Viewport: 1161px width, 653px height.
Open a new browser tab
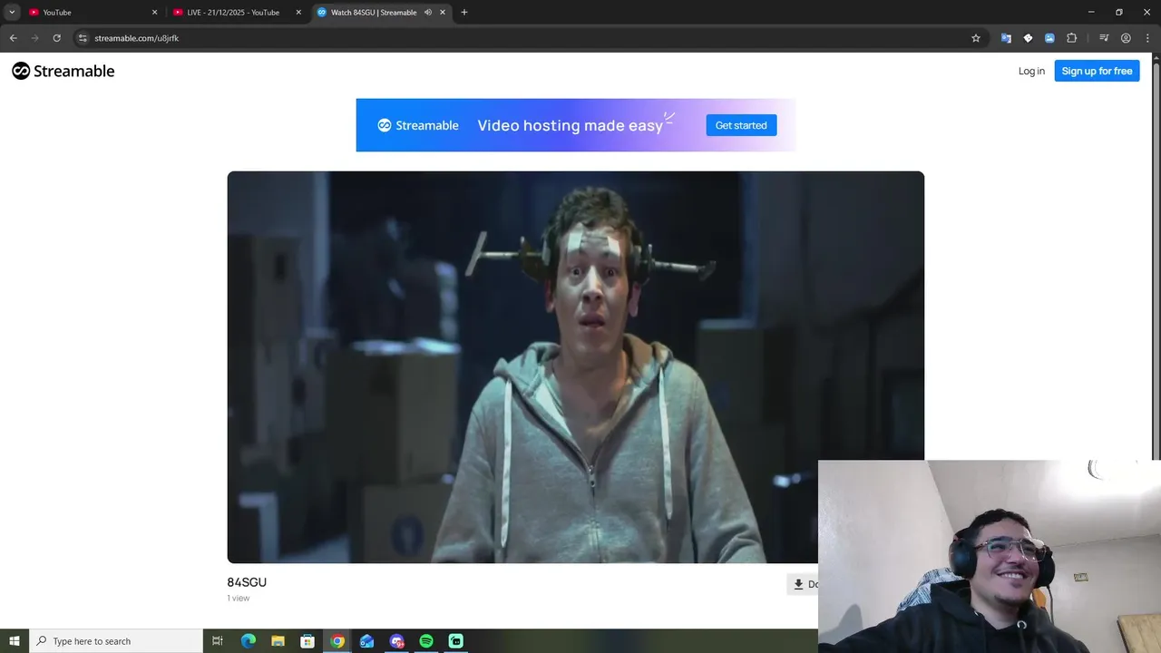click(x=464, y=13)
